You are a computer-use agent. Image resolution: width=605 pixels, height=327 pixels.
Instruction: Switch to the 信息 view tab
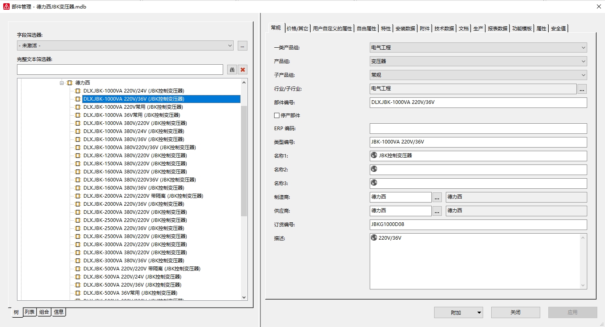59,312
